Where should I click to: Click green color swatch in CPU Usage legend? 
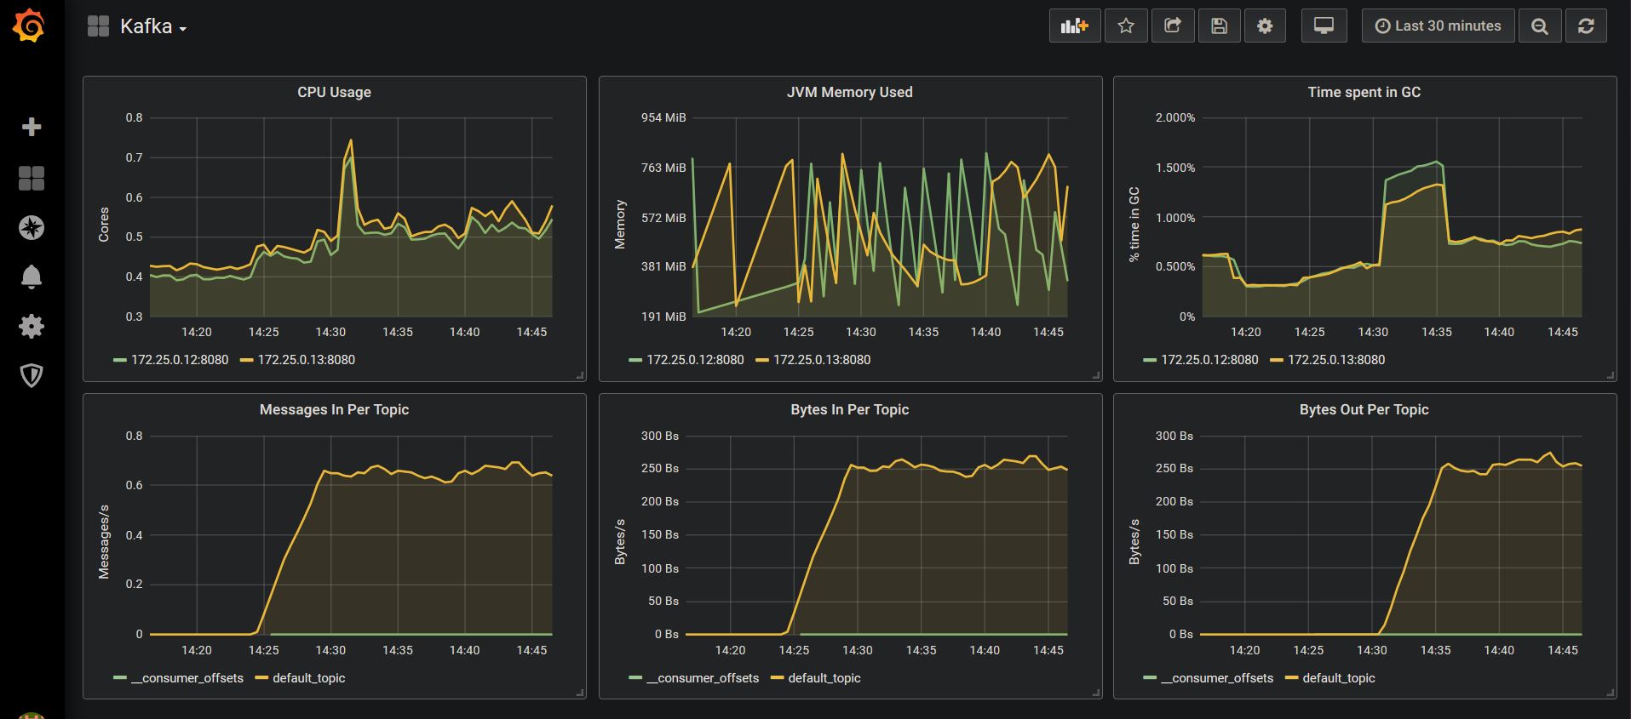[120, 360]
